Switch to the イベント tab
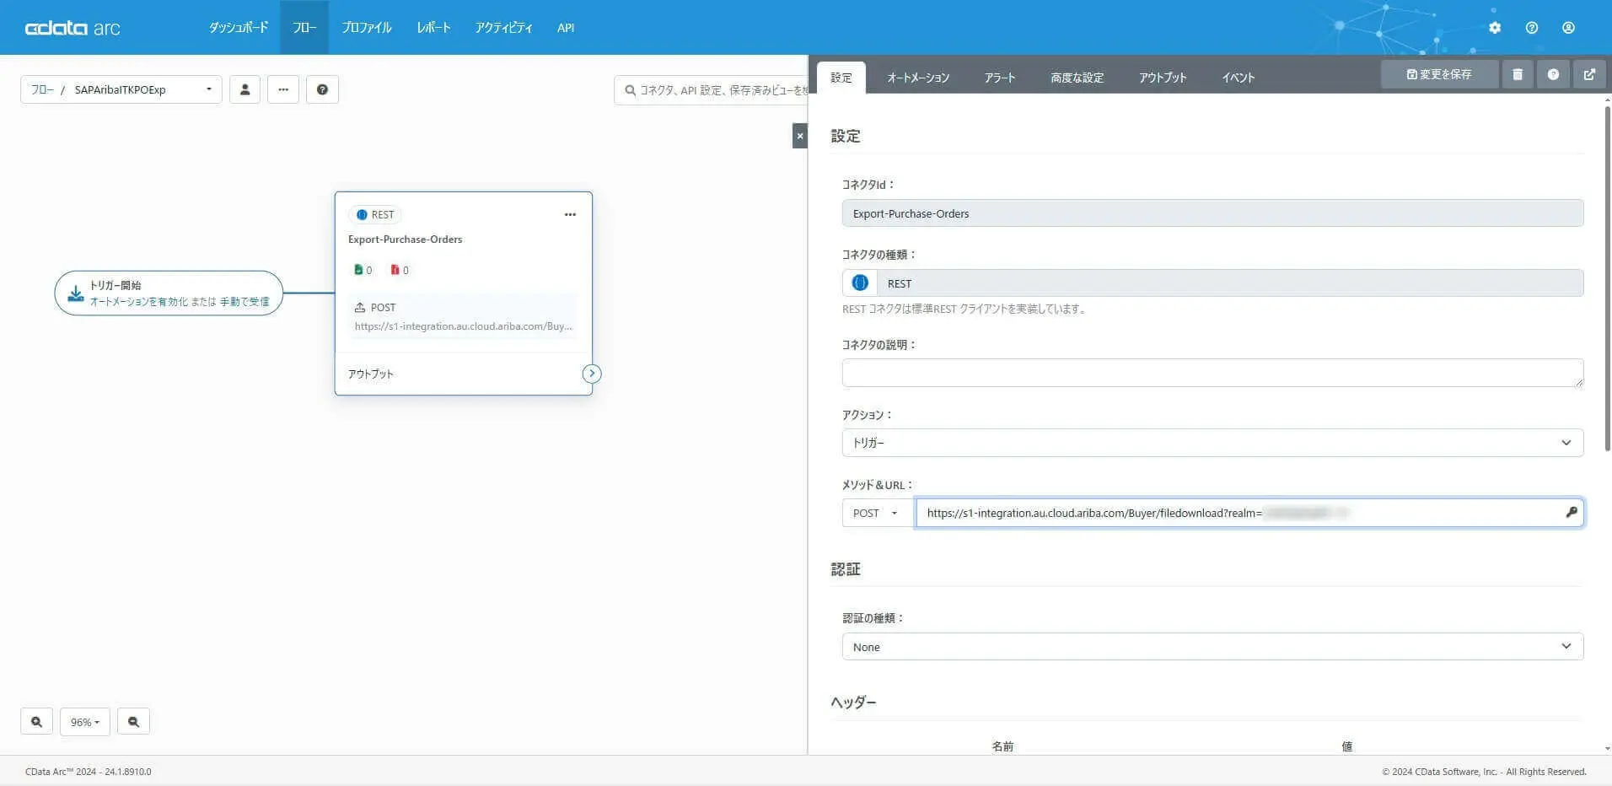 coord(1239,78)
